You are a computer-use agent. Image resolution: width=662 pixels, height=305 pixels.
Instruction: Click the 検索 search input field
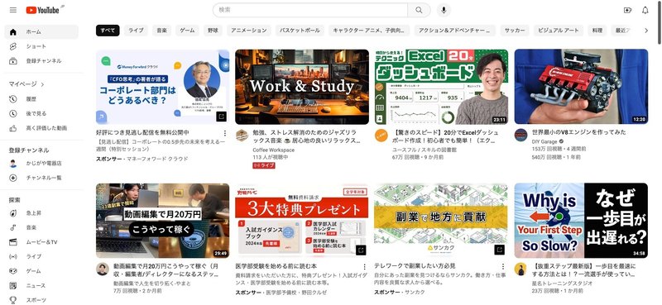click(310, 10)
